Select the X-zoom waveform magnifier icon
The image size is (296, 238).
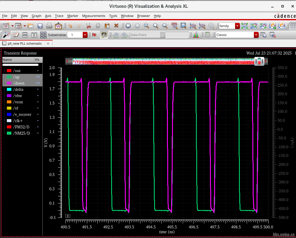[x=174, y=26]
